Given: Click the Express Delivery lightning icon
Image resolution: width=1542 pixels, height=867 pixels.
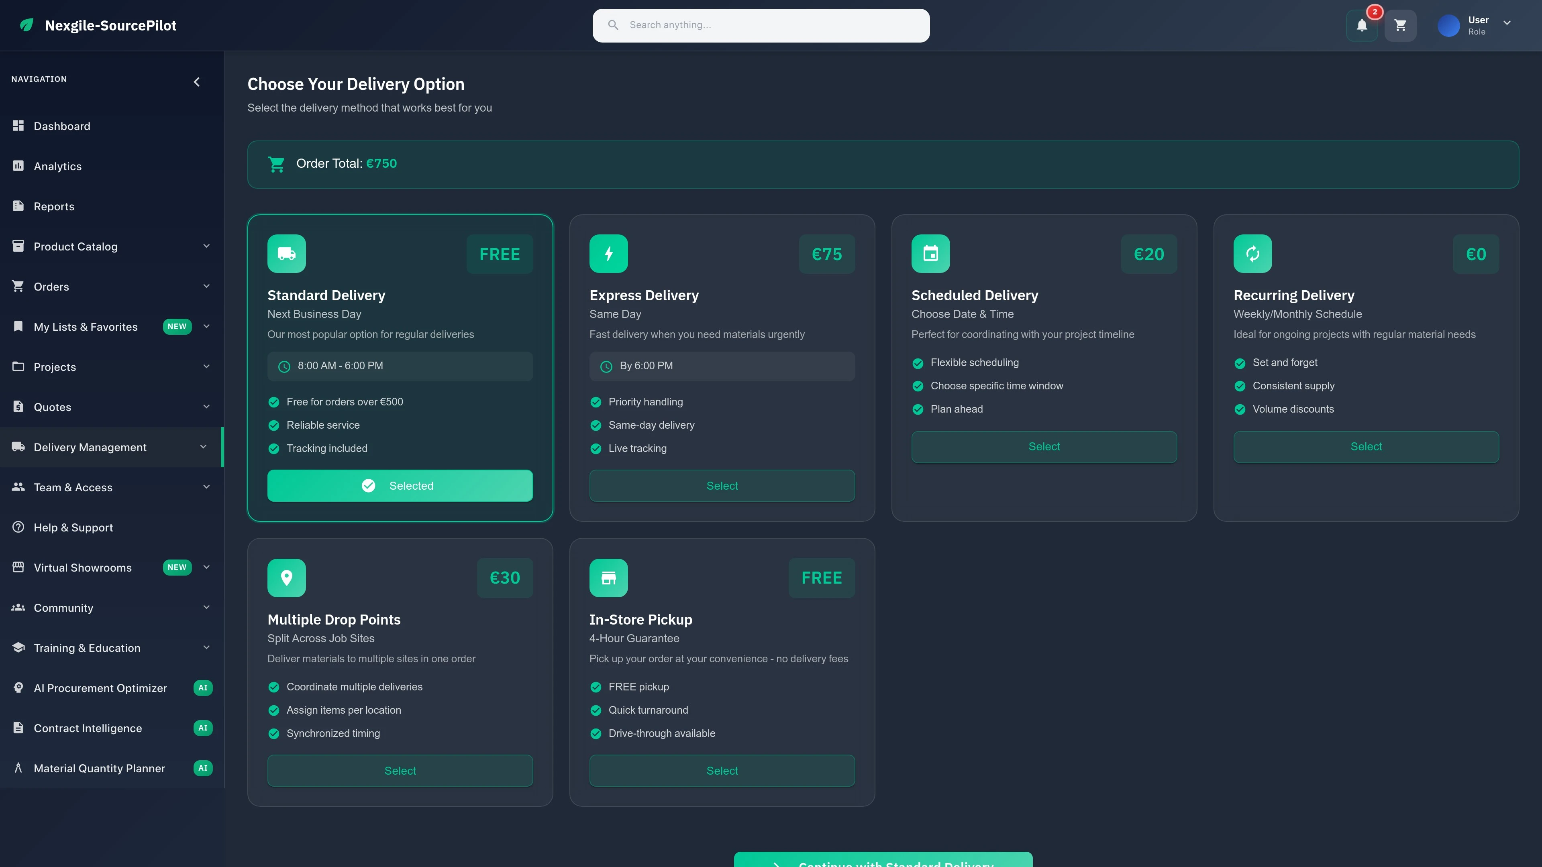Looking at the screenshot, I should tap(608, 253).
